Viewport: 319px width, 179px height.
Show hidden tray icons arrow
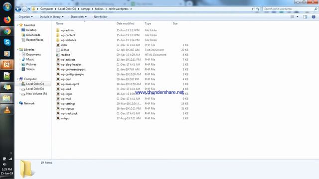[x=11, y=153]
